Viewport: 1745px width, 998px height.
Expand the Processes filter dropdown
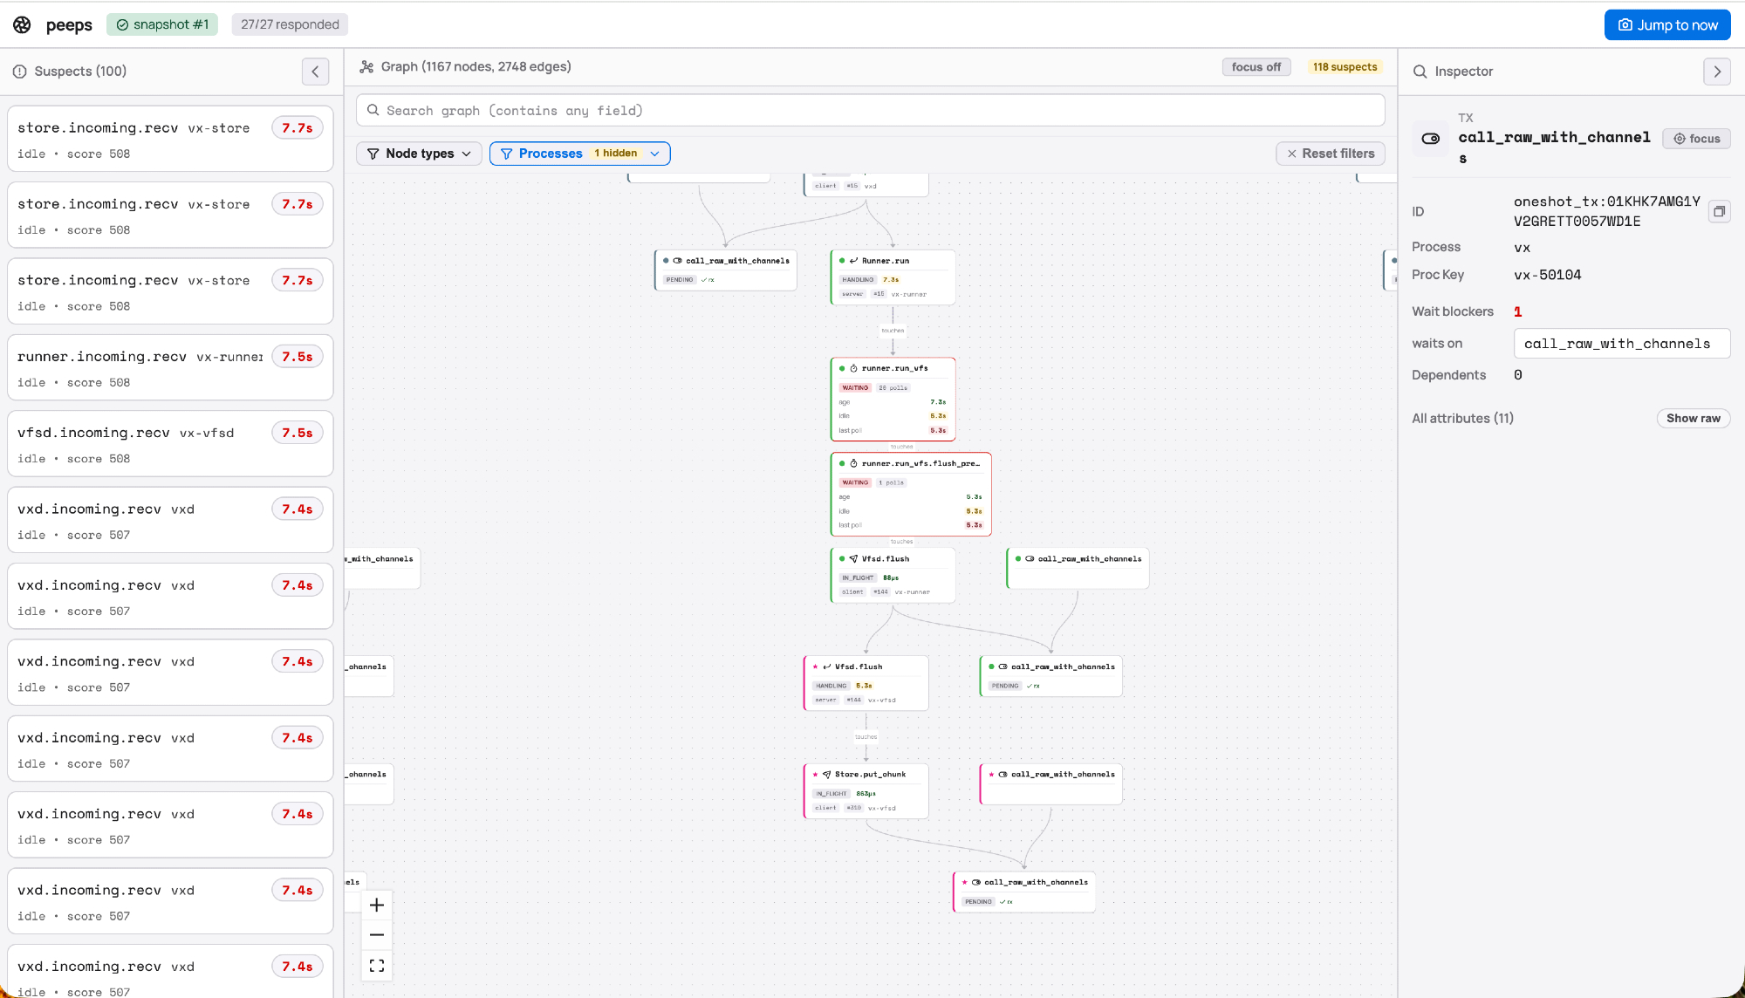coord(579,154)
